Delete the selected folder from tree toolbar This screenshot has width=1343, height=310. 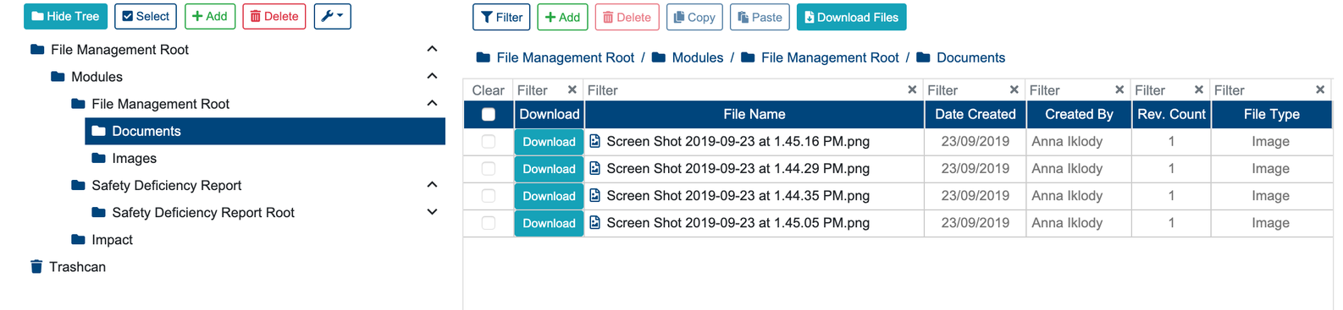pos(274,16)
